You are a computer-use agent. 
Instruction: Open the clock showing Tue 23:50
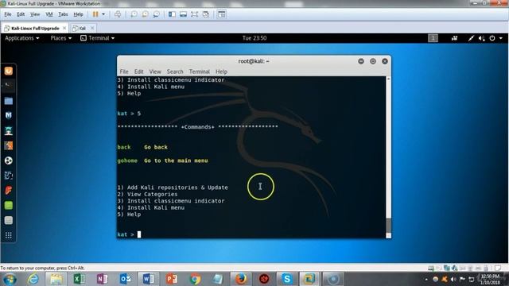[x=254, y=38]
